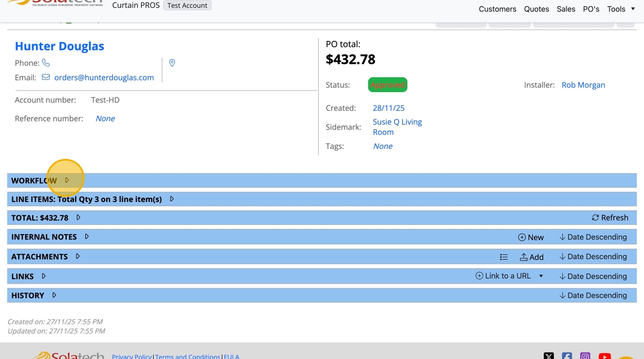Open the Facebook footer icon
This screenshot has width=644, height=359.
[x=567, y=355]
